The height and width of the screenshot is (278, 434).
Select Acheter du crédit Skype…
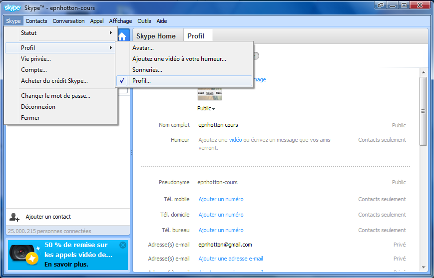(60, 81)
